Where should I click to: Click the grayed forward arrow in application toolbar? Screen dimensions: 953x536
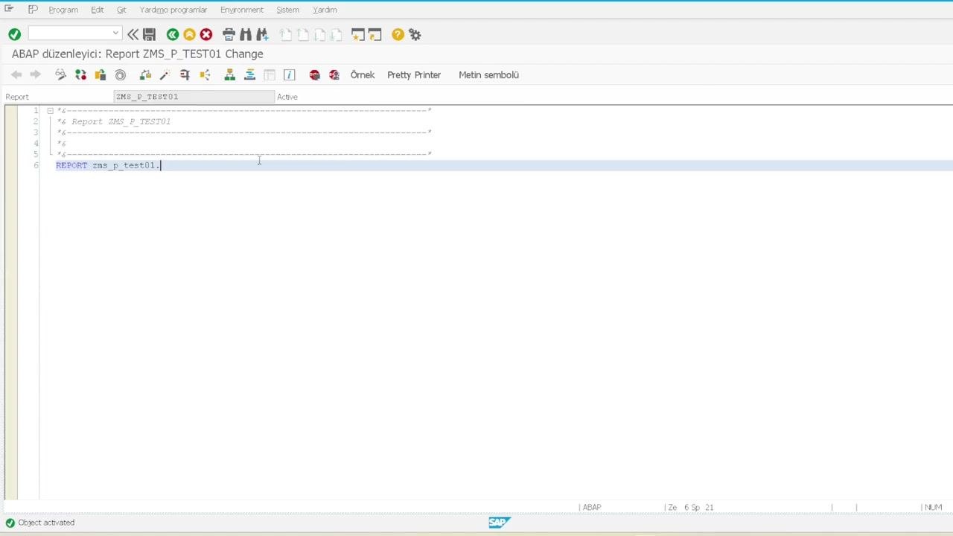click(35, 74)
